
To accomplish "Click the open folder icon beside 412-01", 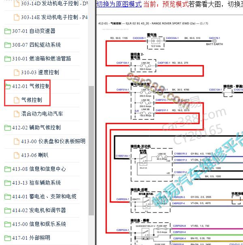I will (8, 86).
